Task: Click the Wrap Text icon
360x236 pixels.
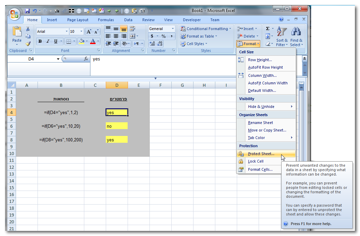Action: pyautogui.click(x=132, y=29)
